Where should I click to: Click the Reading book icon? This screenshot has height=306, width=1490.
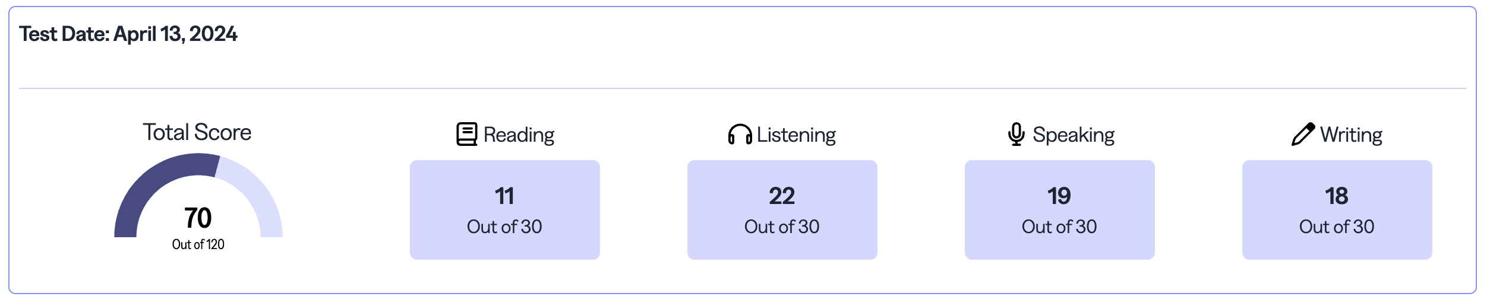click(x=466, y=134)
